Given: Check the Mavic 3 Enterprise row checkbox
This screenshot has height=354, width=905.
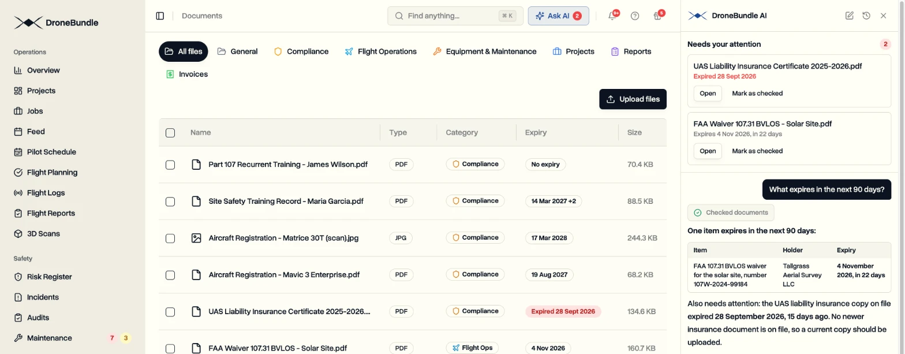Looking at the screenshot, I should pyautogui.click(x=170, y=275).
